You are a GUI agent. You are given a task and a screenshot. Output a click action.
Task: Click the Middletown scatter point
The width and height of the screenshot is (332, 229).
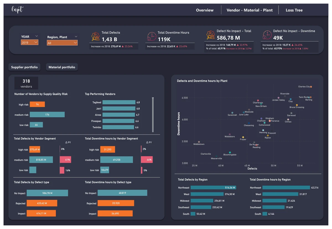[x=199, y=142]
